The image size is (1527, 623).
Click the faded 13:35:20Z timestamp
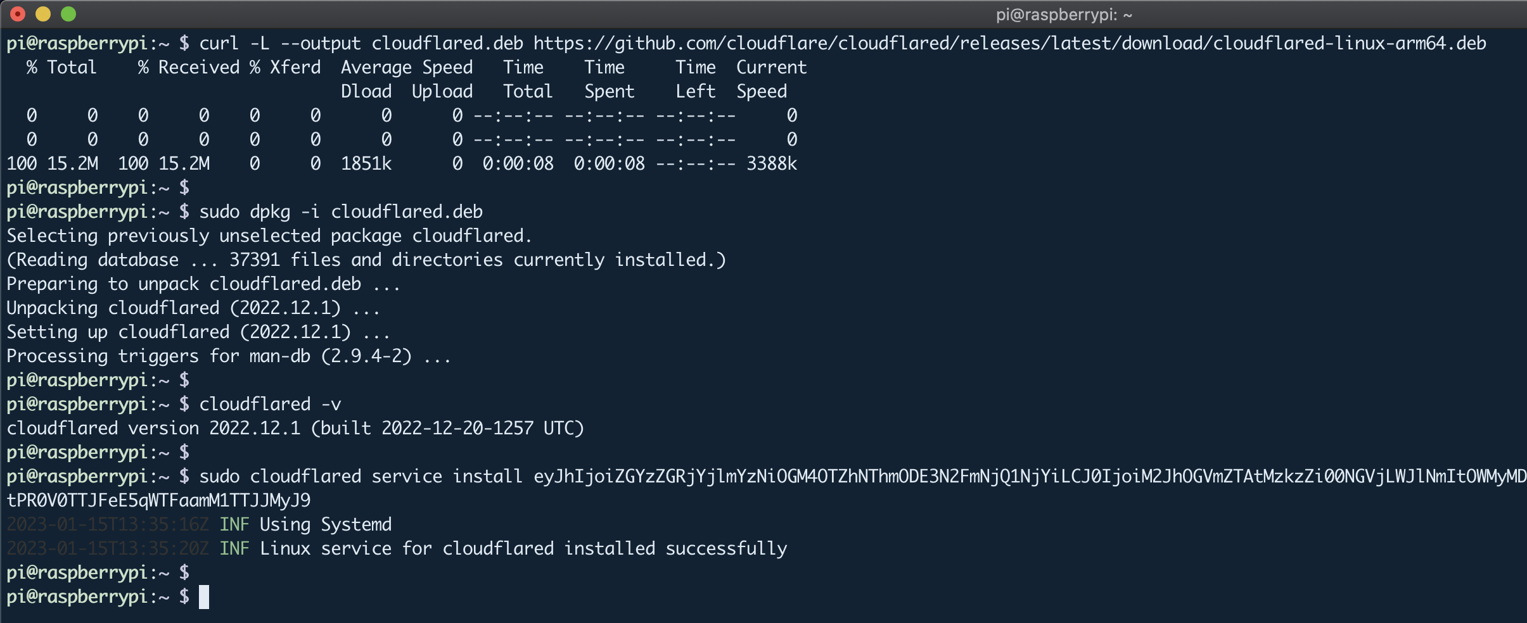pos(108,548)
